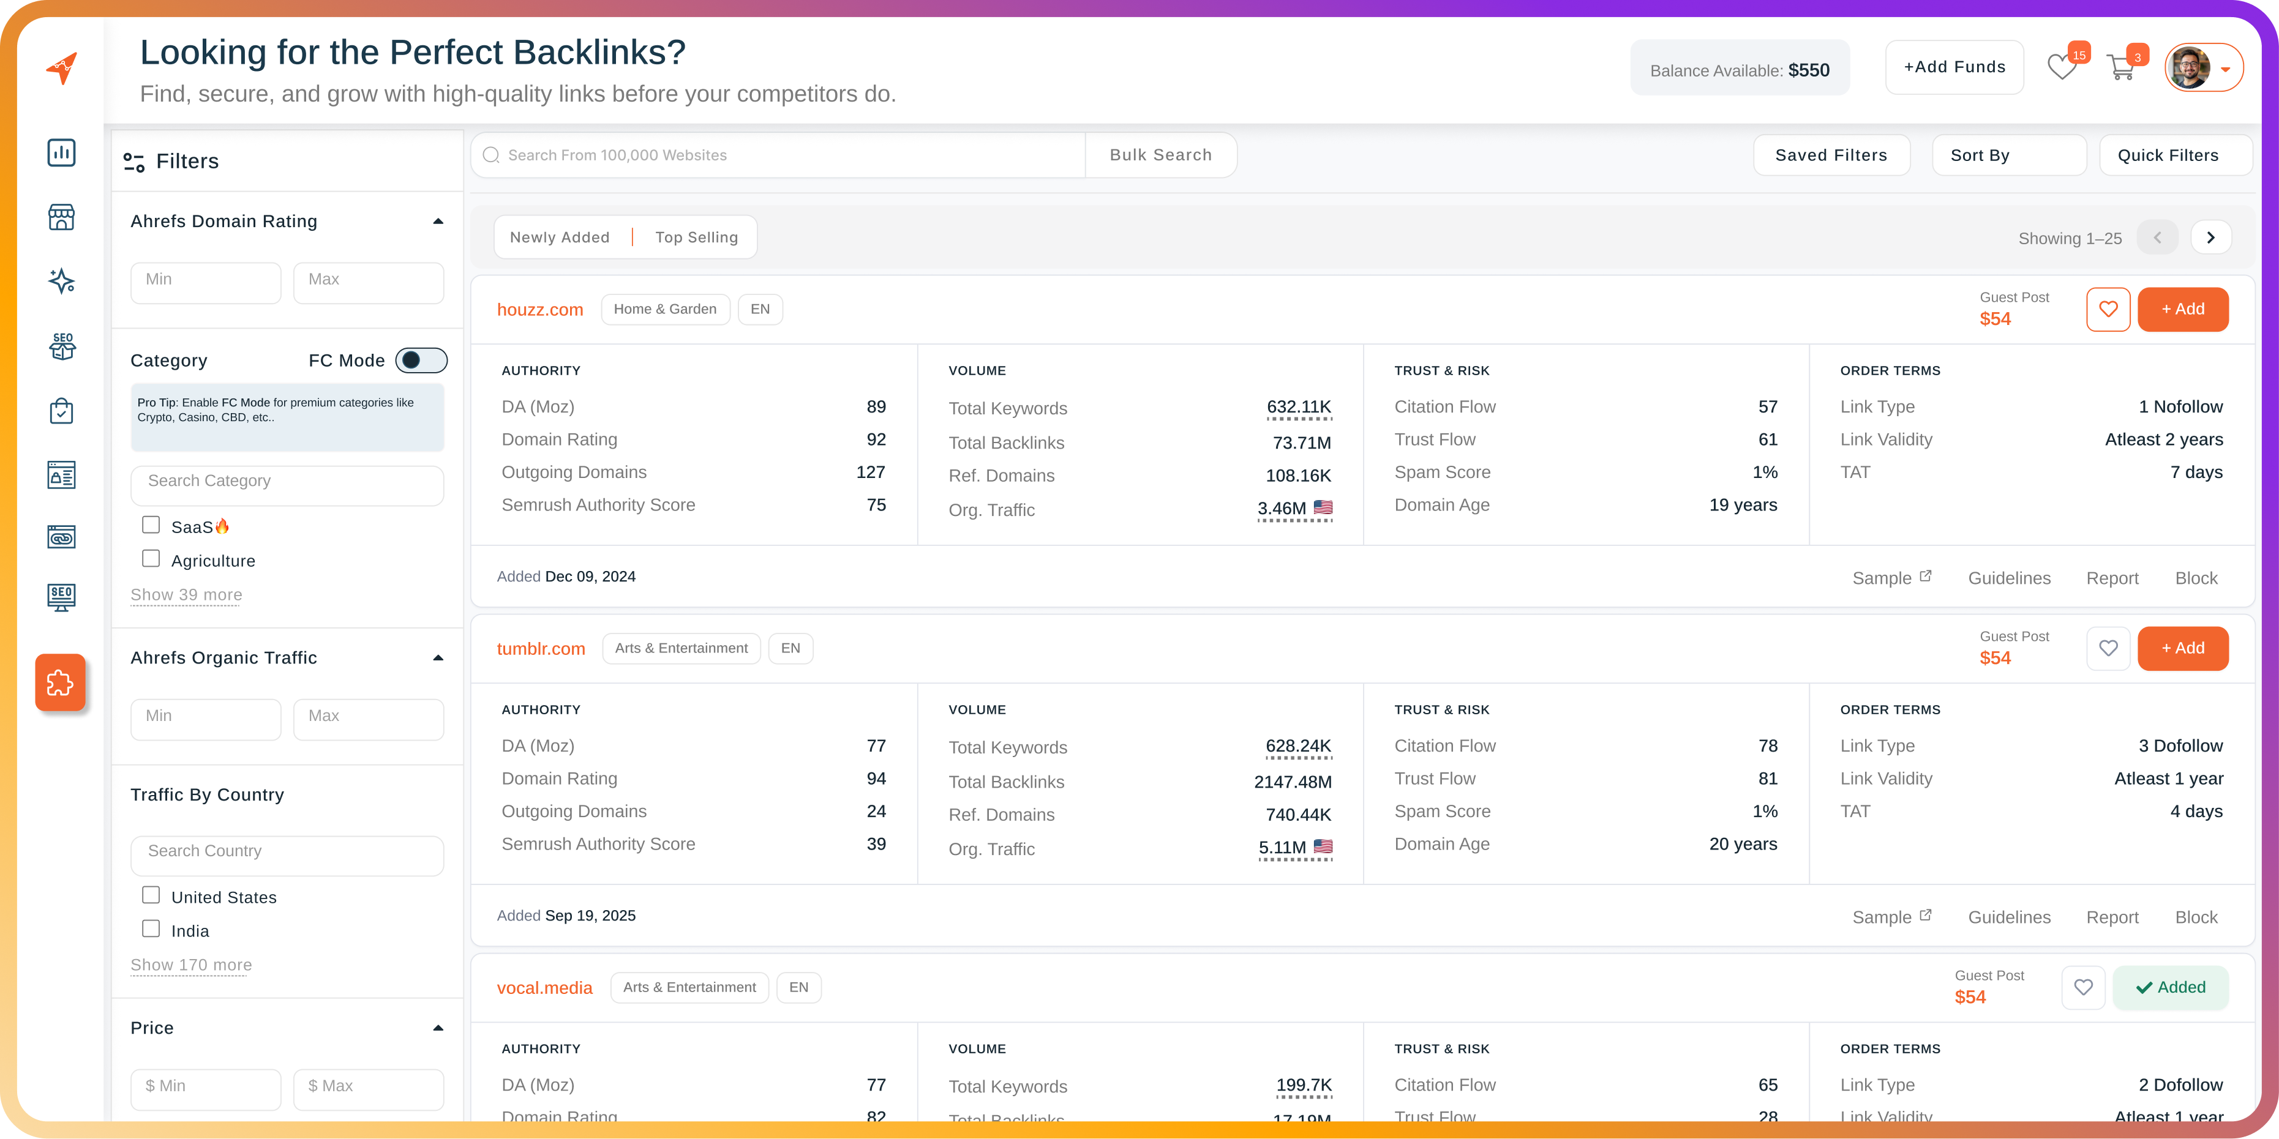2279x1139 pixels.
Task: Click the search magnifier icon in search bar
Action: coord(491,155)
